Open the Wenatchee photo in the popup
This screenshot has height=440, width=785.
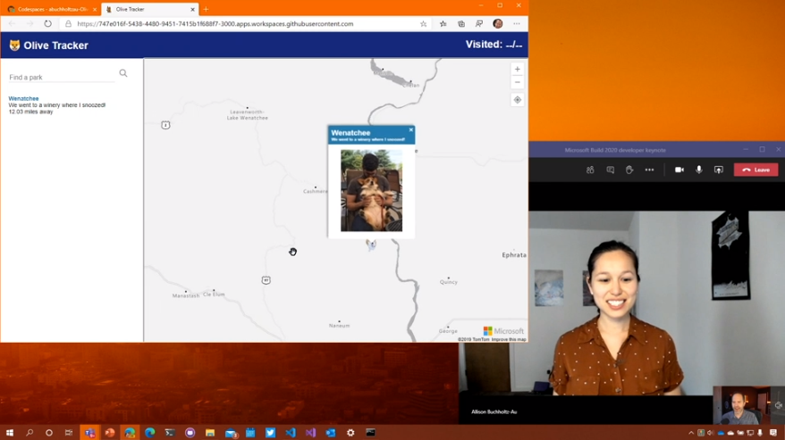coord(371,190)
